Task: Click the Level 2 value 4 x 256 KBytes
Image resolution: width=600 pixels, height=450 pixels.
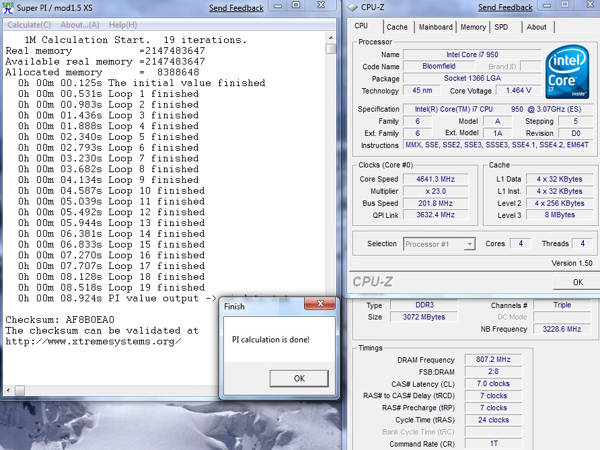Action: click(560, 203)
